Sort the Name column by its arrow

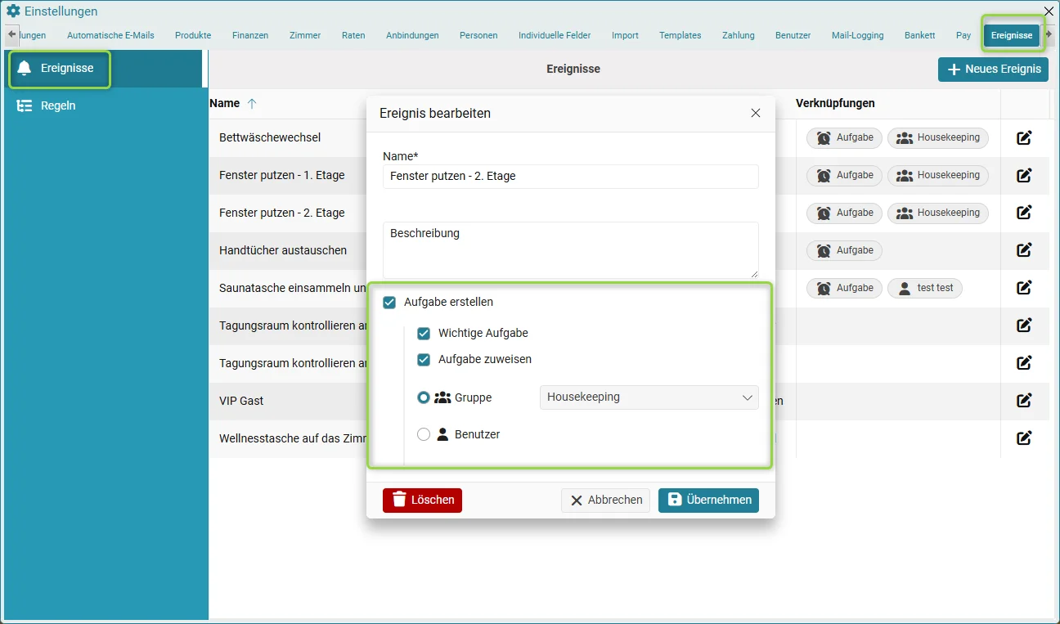tap(252, 104)
